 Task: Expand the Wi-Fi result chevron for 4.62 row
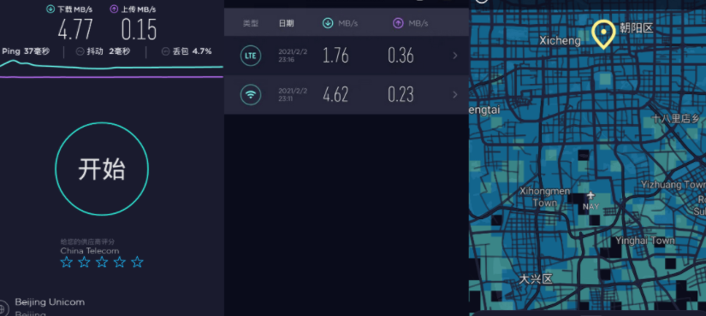(x=454, y=95)
